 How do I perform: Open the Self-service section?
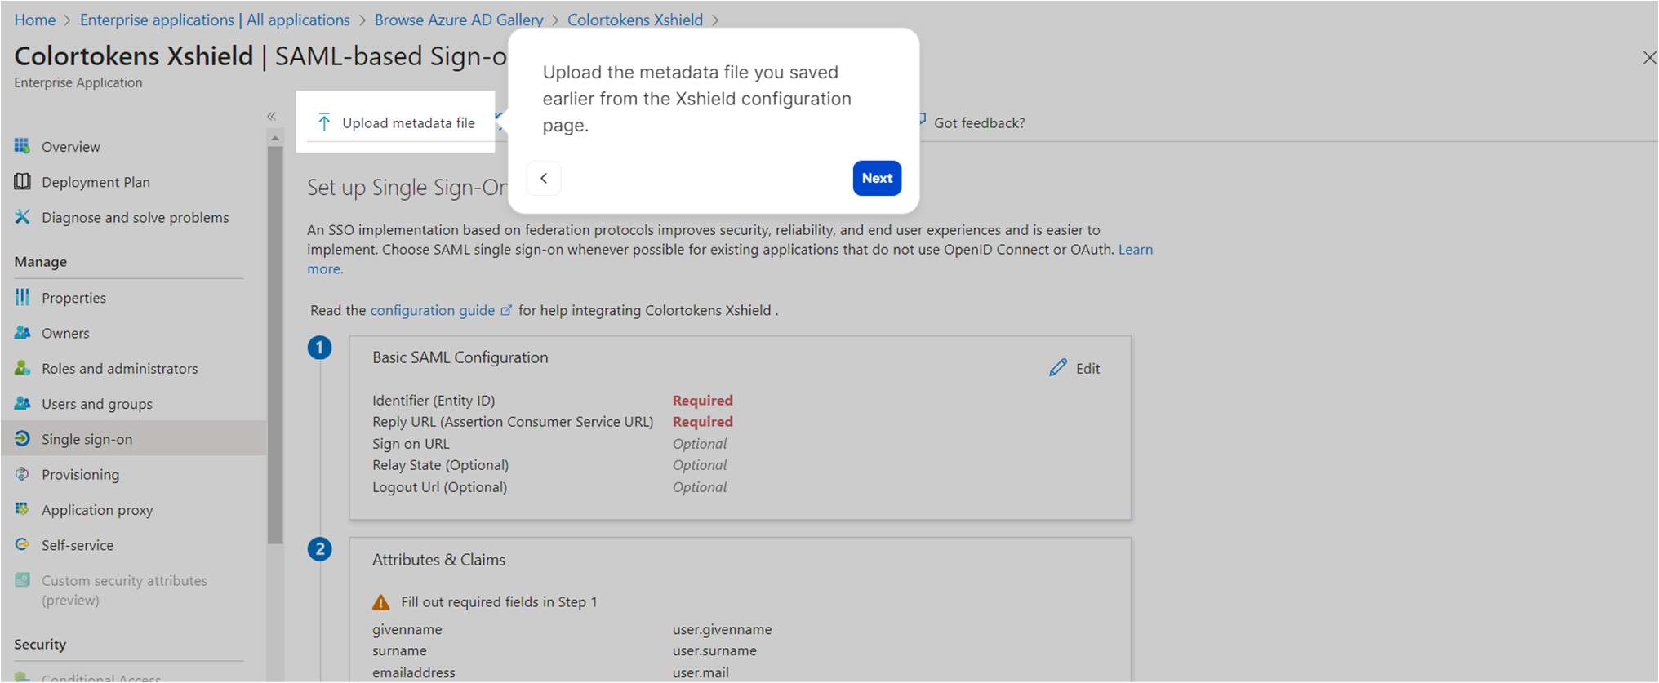click(78, 545)
